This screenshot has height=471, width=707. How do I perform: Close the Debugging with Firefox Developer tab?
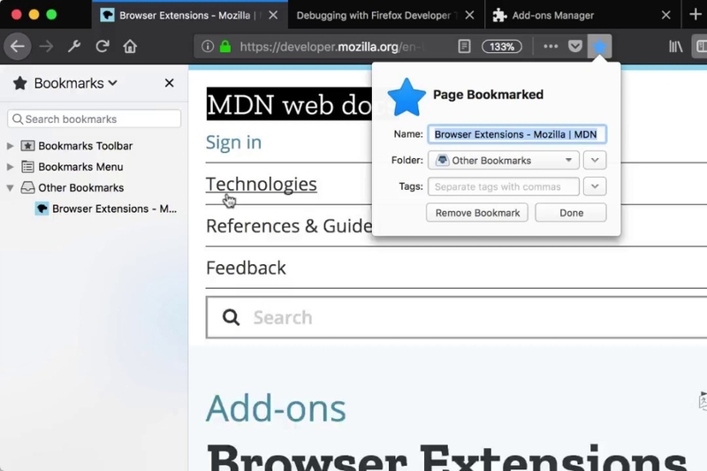[469, 15]
